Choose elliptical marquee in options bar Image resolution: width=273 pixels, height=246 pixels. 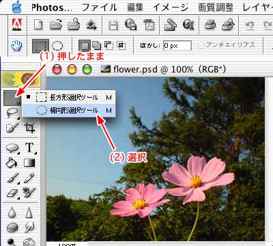tap(57, 46)
